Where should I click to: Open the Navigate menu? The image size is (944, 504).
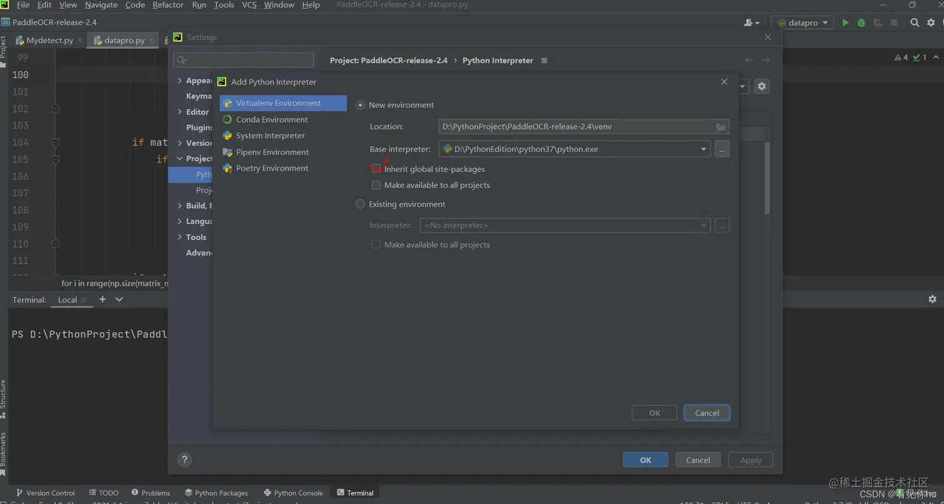(101, 5)
